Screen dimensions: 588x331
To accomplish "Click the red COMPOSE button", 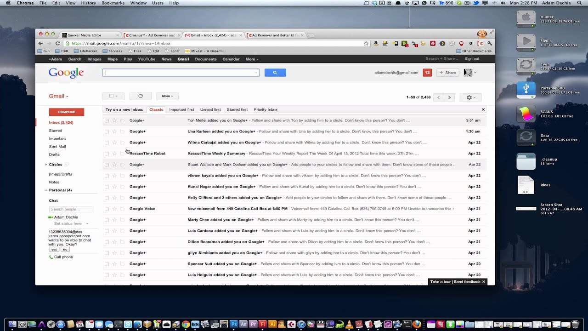I will pyautogui.click(x=67, y=112).
